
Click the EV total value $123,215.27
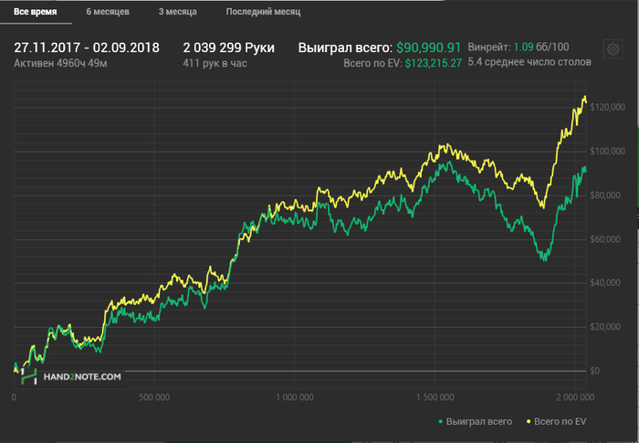click(x=434, y=63)
